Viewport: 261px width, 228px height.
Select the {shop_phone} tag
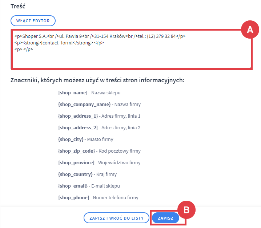(73, 198)
